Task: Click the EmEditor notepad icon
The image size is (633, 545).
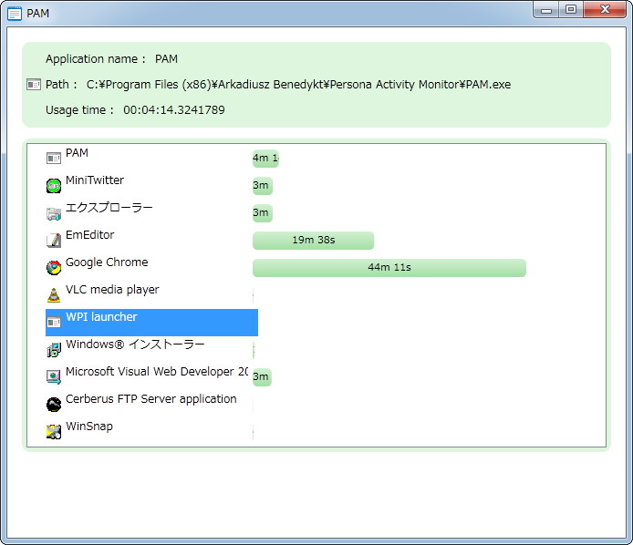Action: tap(54, 241)
